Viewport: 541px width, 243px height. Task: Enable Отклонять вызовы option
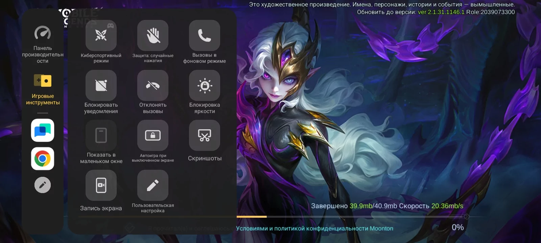153,85
